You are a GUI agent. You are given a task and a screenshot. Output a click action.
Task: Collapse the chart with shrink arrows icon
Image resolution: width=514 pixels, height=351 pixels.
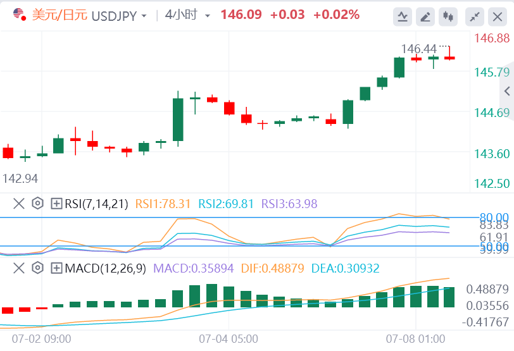[x=475, y=16]
